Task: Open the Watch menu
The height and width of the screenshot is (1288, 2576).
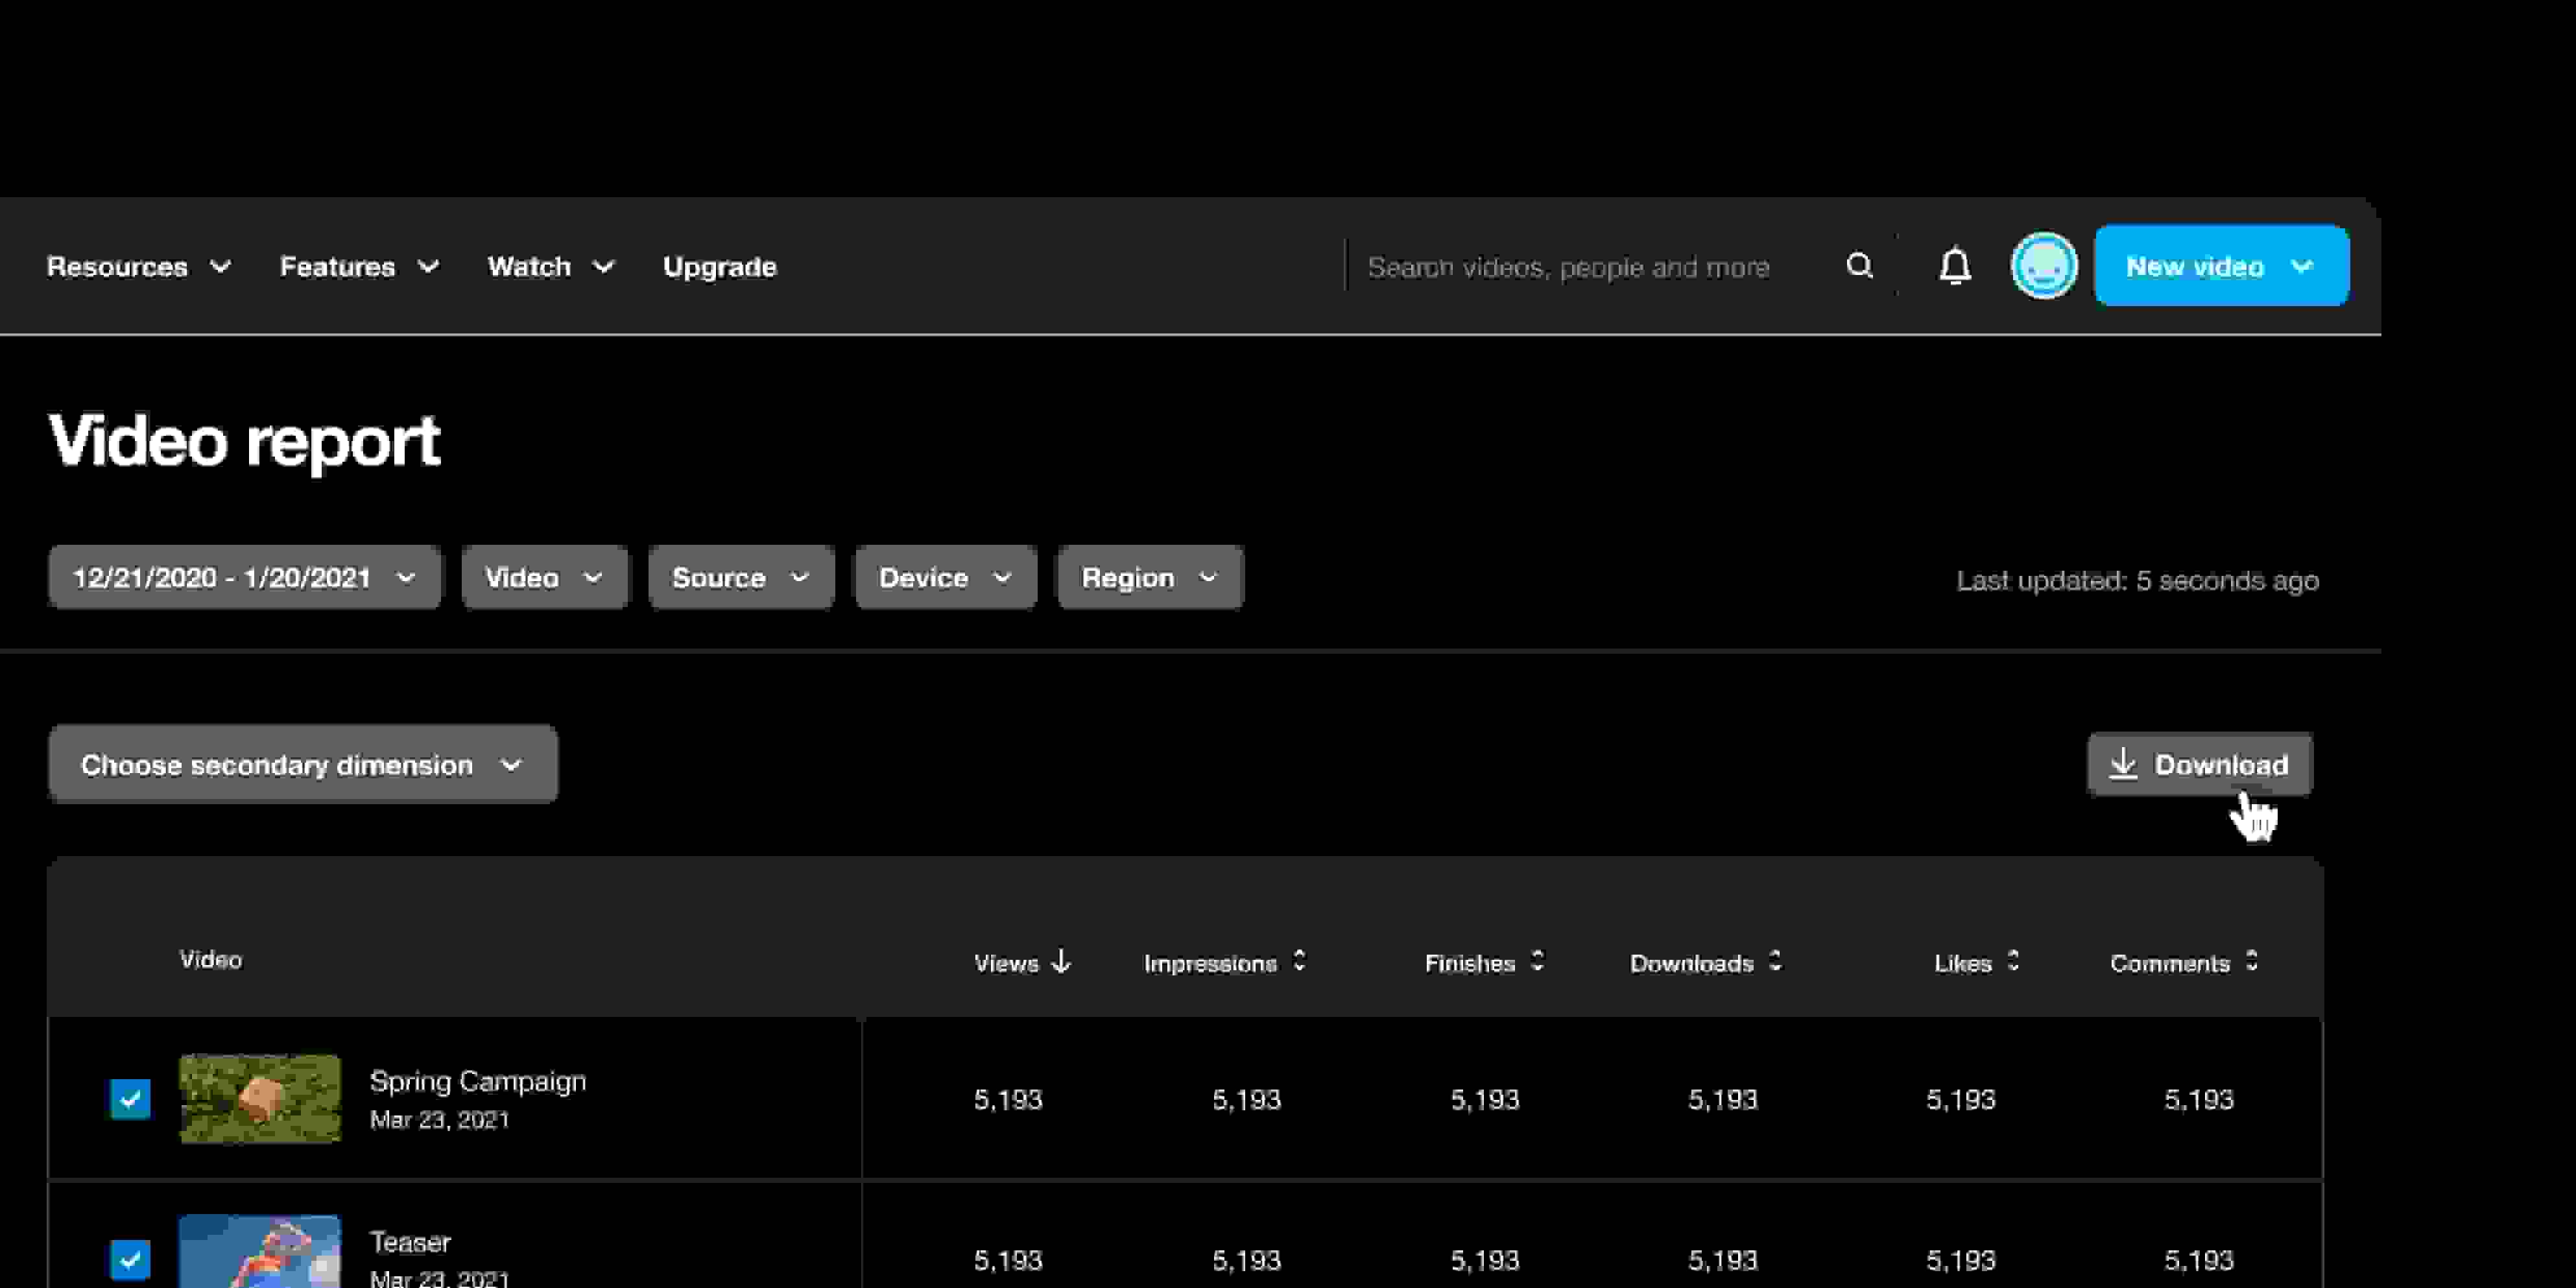Action: tap(550, 267)
